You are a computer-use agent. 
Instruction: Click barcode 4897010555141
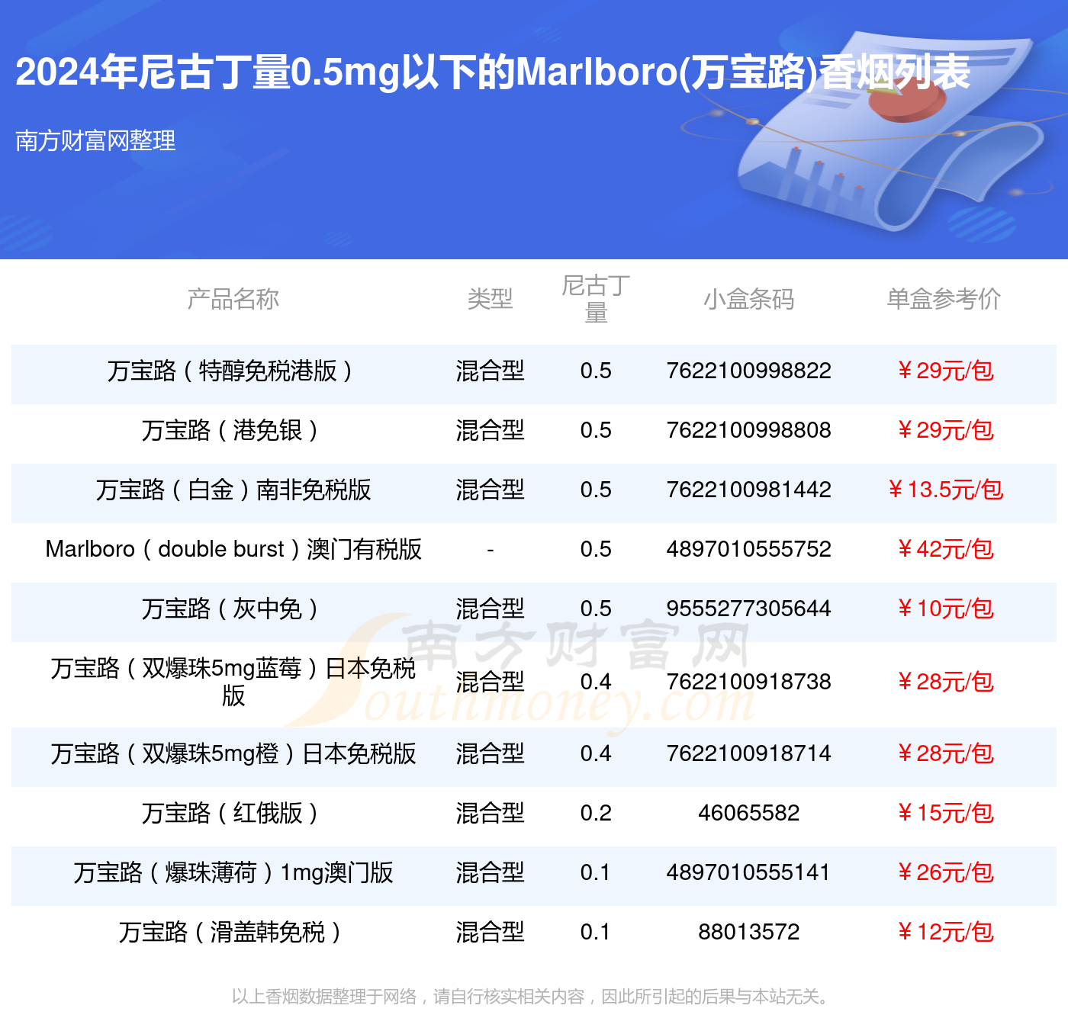(x=748, y=873)
